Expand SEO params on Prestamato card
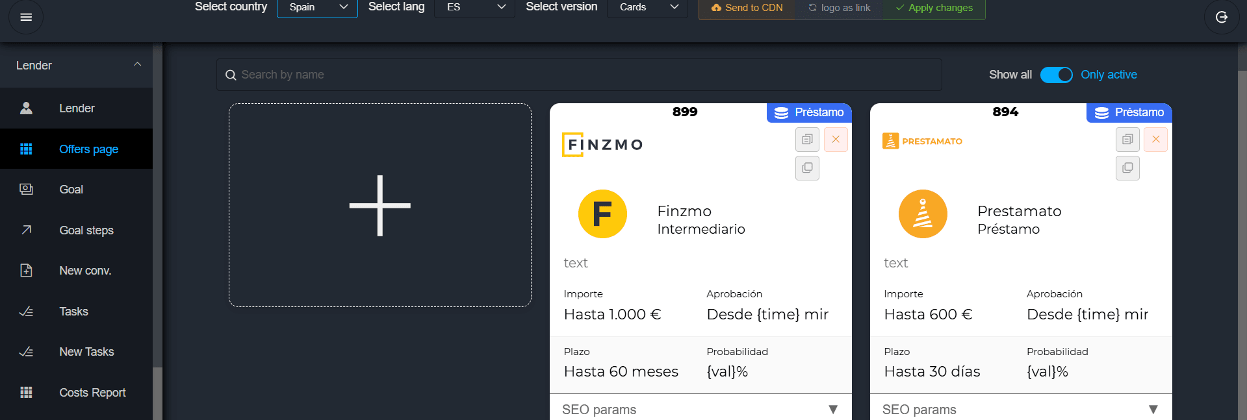 (x=1021, y=409)
